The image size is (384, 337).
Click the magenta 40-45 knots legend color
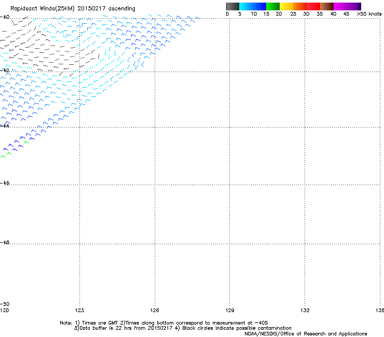[x=340, y=6]
